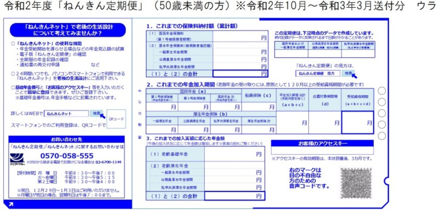Click the QRコード box
This screenshot has width=439, height=210.
(x=116, y=119)
